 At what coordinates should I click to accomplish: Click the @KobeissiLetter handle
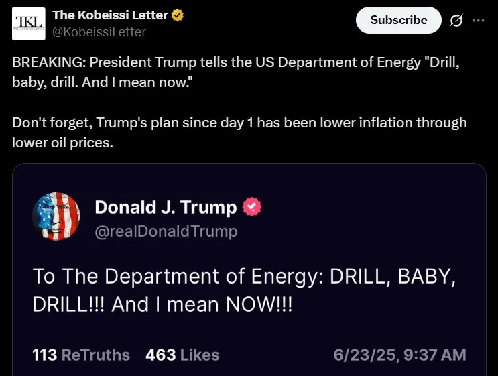(x=99, y=32)
